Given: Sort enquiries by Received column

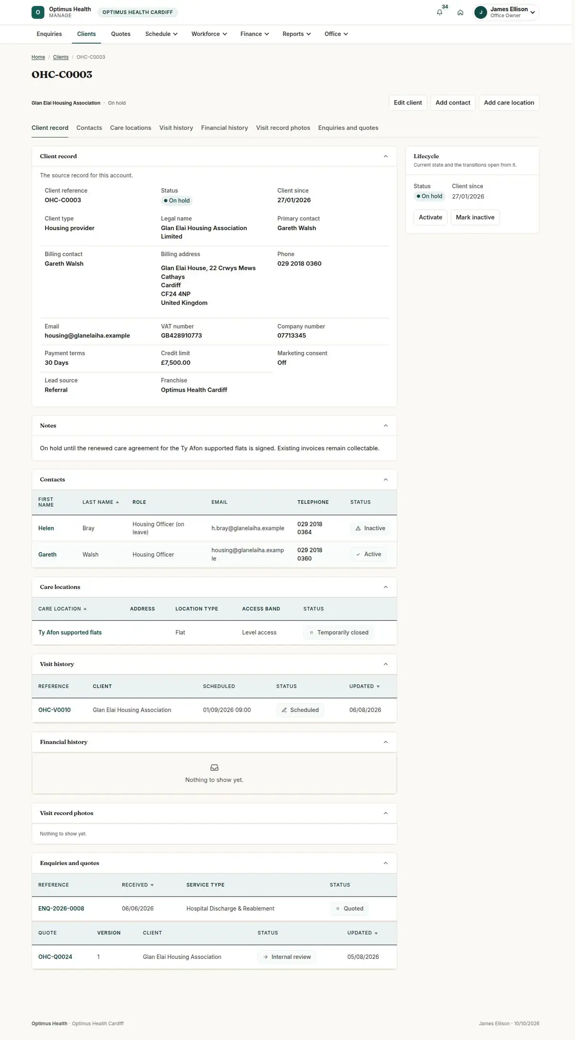Looking at the screenshot, I should pyautogui.click(x=138, y=885).
